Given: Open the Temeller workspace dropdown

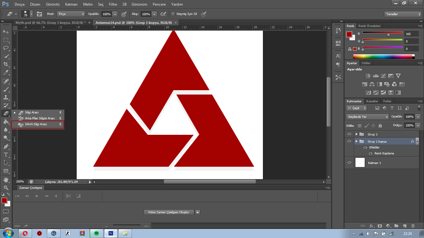Looking at the screenshot, I should [x=403, y=14].
